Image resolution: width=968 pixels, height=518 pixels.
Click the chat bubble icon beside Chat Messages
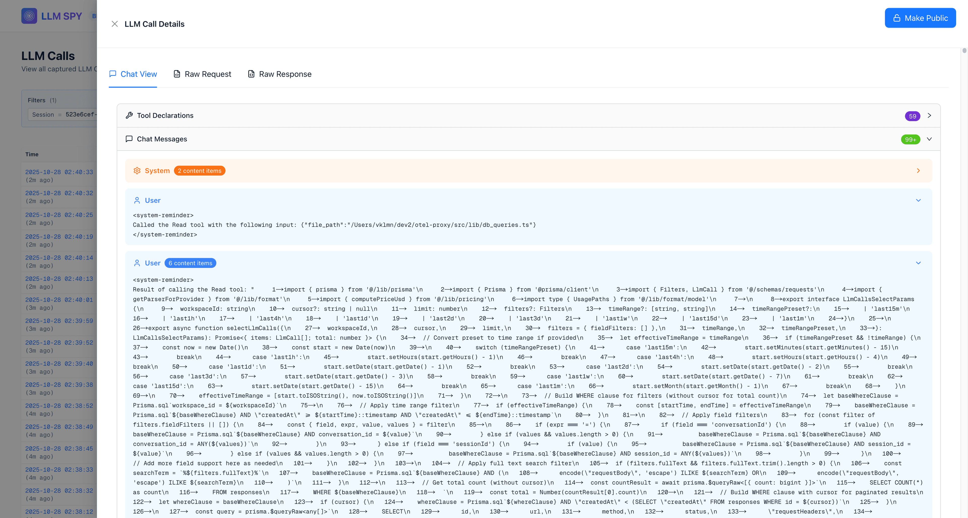click(x=129, y=139)
